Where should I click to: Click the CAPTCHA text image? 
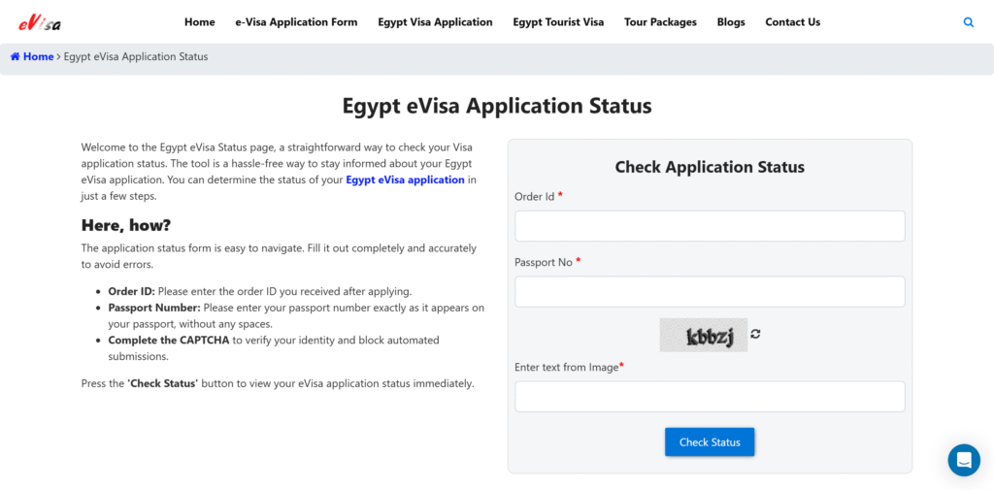(x=704, y=336)
